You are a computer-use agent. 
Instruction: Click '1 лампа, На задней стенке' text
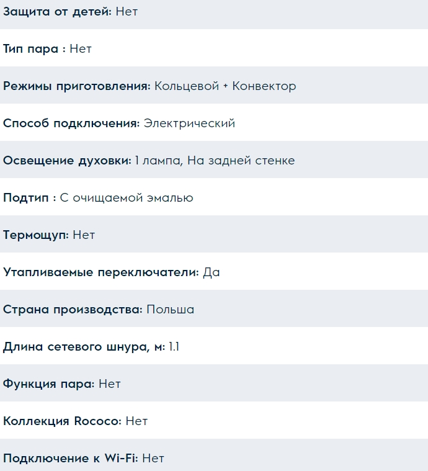tap(215, 161)
